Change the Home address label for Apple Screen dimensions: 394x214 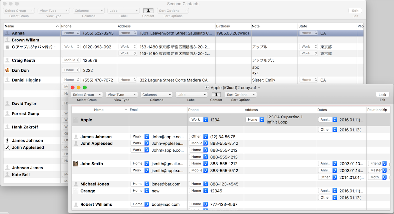click(x=255, y=120)
